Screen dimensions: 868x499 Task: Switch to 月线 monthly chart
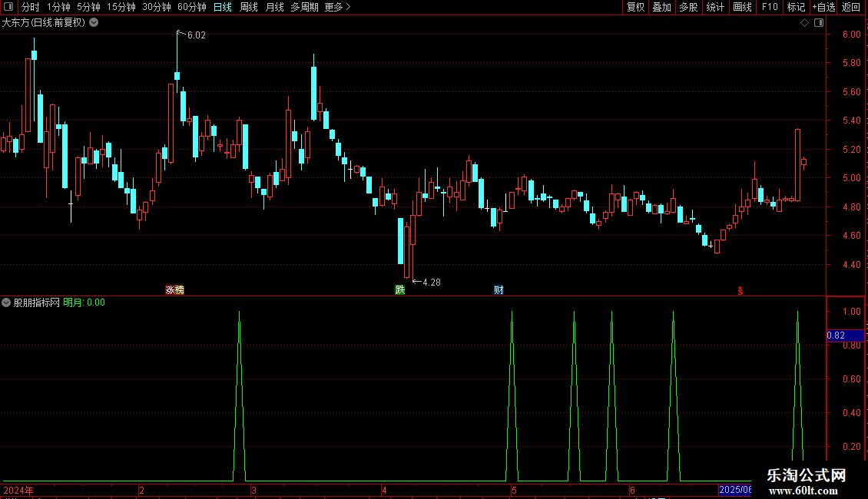pyautogui.click(x=274, y=7)
